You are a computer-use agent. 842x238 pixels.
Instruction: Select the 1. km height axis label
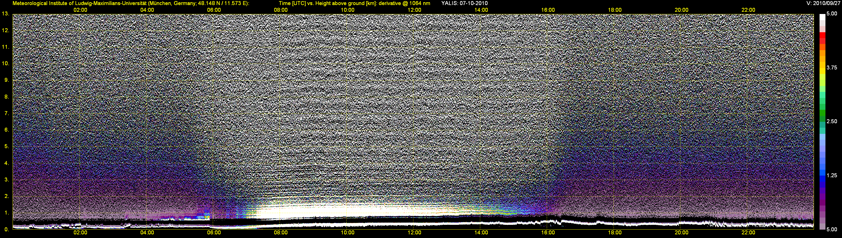click(6, 213)
